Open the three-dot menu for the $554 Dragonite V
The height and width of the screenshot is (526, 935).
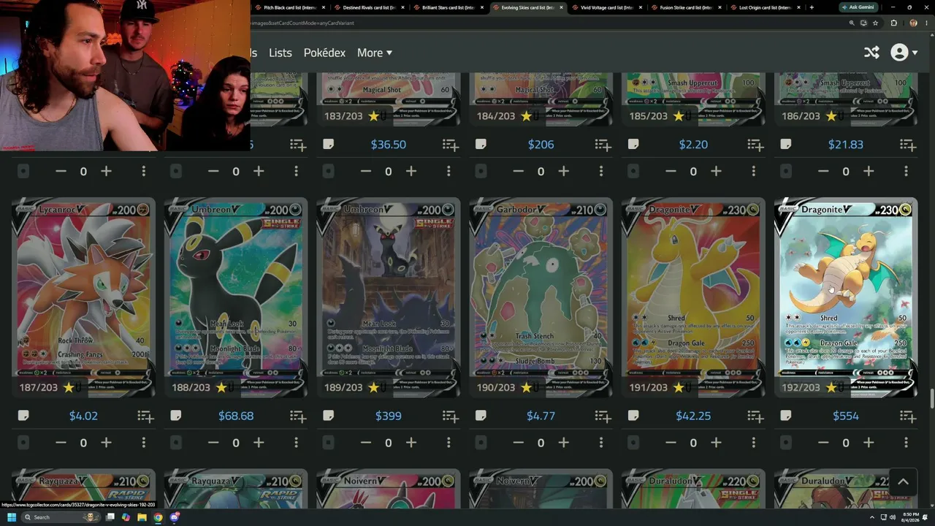(906, 443)
